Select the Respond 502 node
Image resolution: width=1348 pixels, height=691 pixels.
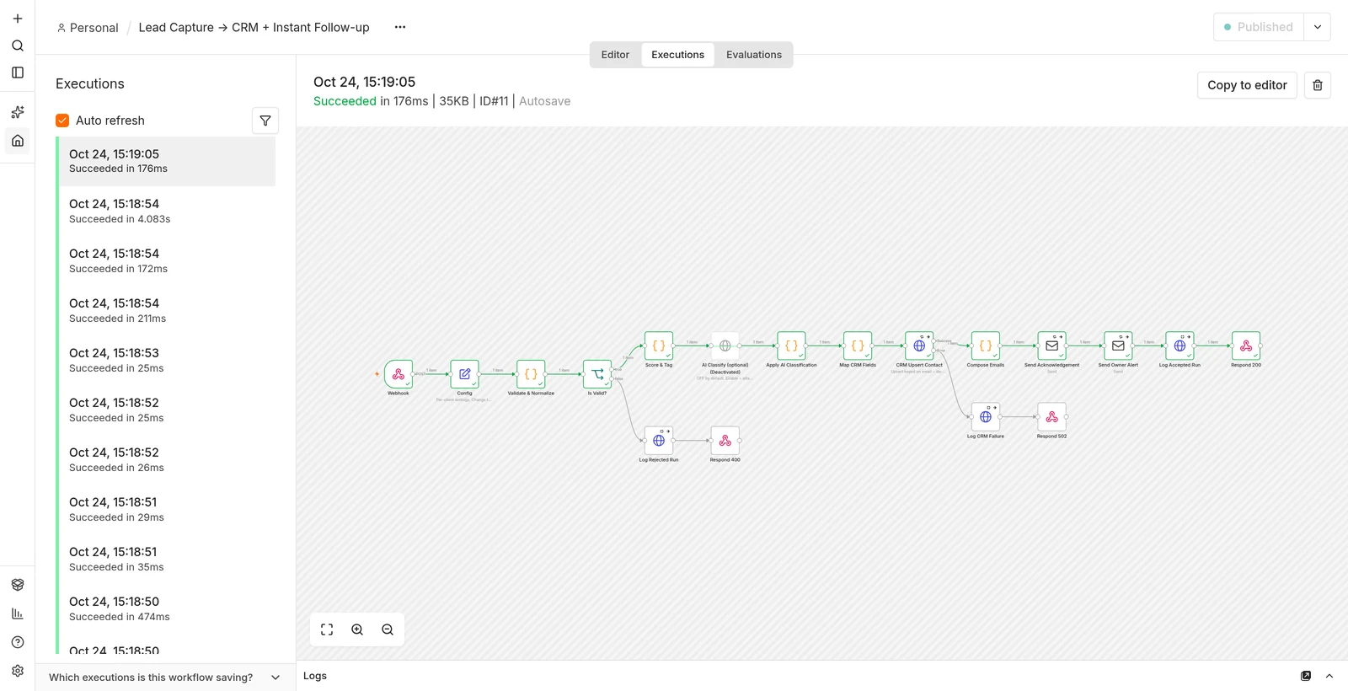point(1051,417)
